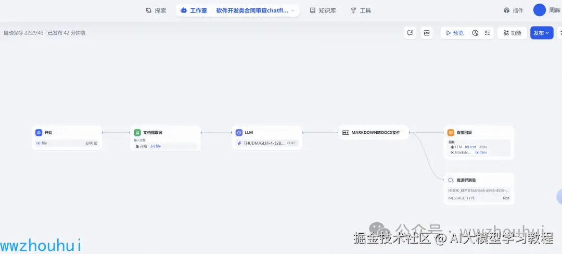Screen dimensions: 562x254
Task: Switch to the 工作室 (Studio) tab
Action: [x=194, y=10]
